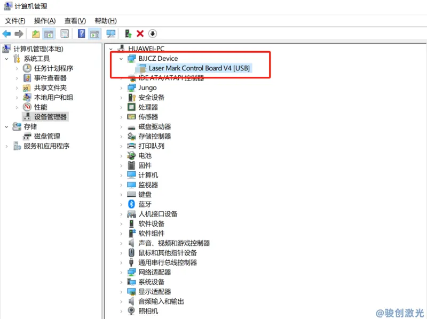
Task: Expand 服务和应用程序 in the left tree
Action: click(6, 146)
